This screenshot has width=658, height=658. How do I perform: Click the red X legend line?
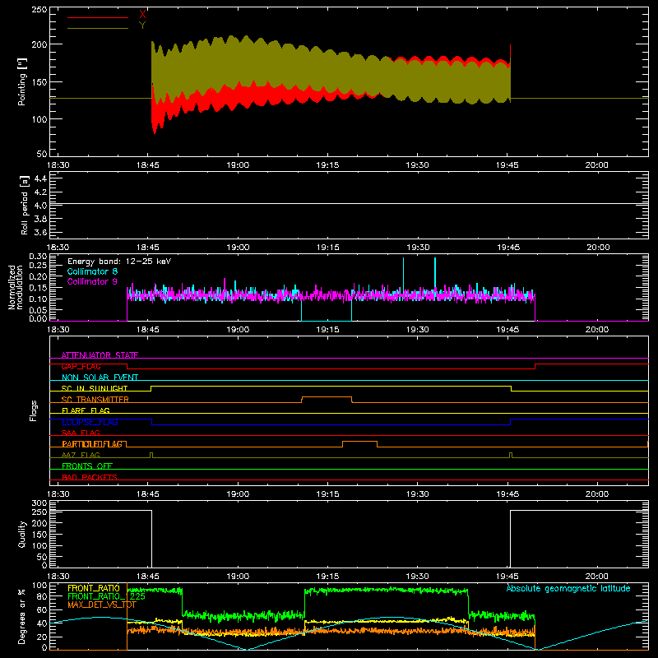coord(98,17)
